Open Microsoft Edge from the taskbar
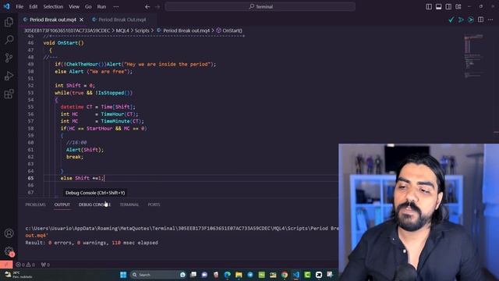This screenshot has width=499, height=281. click(227, 275)
